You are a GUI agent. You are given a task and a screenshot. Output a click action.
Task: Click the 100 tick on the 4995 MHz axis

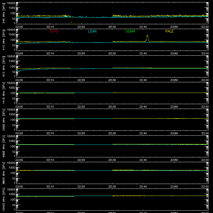pos(13,146)
